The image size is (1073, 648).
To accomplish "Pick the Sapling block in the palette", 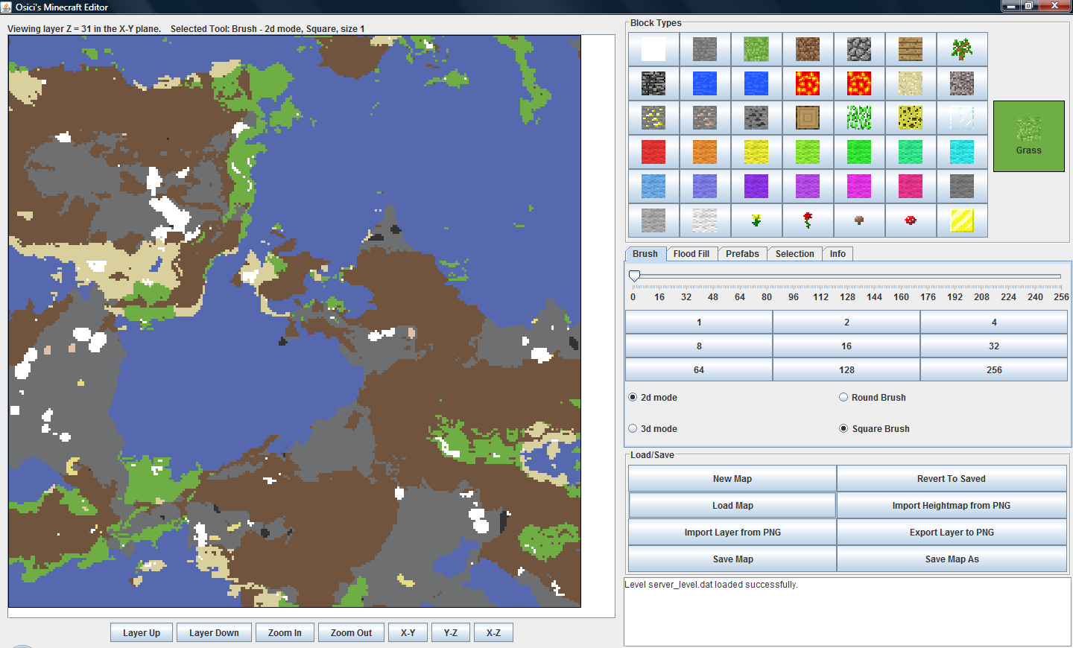I will point(962,49).
